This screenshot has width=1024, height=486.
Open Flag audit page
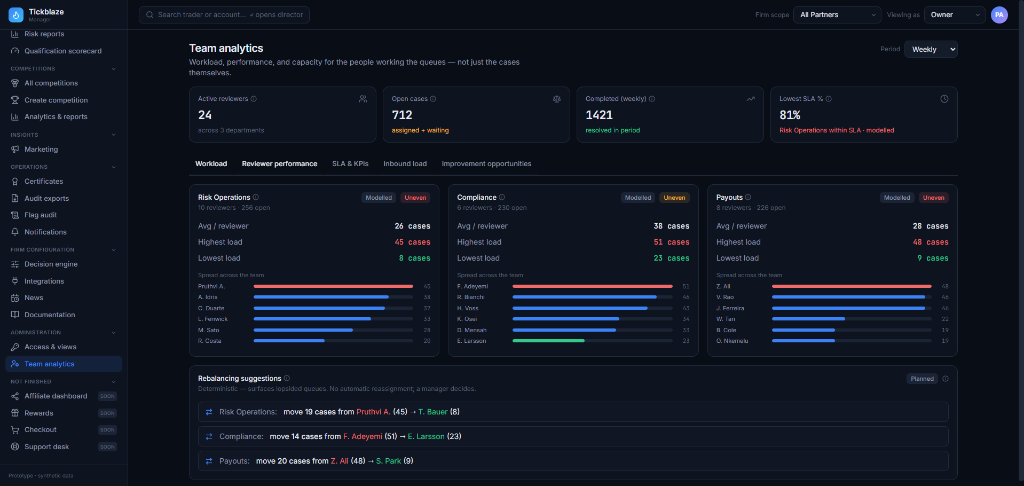[x=64, y=215]
